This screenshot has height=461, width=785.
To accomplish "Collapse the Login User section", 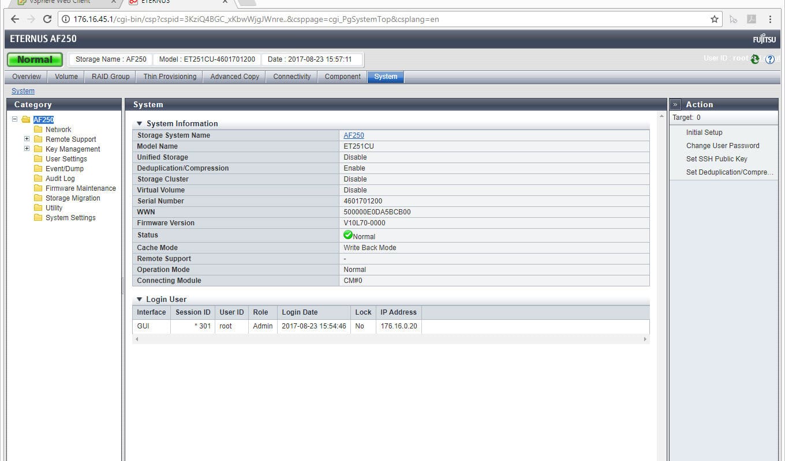I will (x=139, y=300).
